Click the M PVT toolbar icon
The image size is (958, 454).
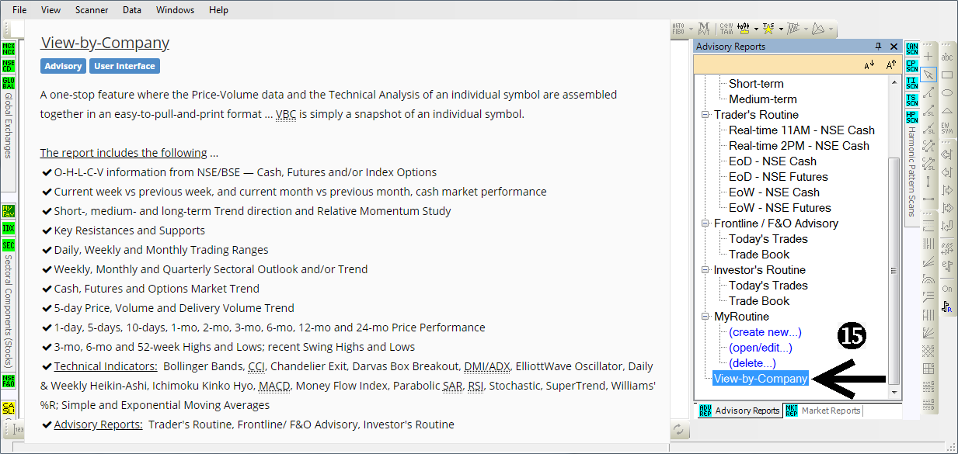[704, 29]
